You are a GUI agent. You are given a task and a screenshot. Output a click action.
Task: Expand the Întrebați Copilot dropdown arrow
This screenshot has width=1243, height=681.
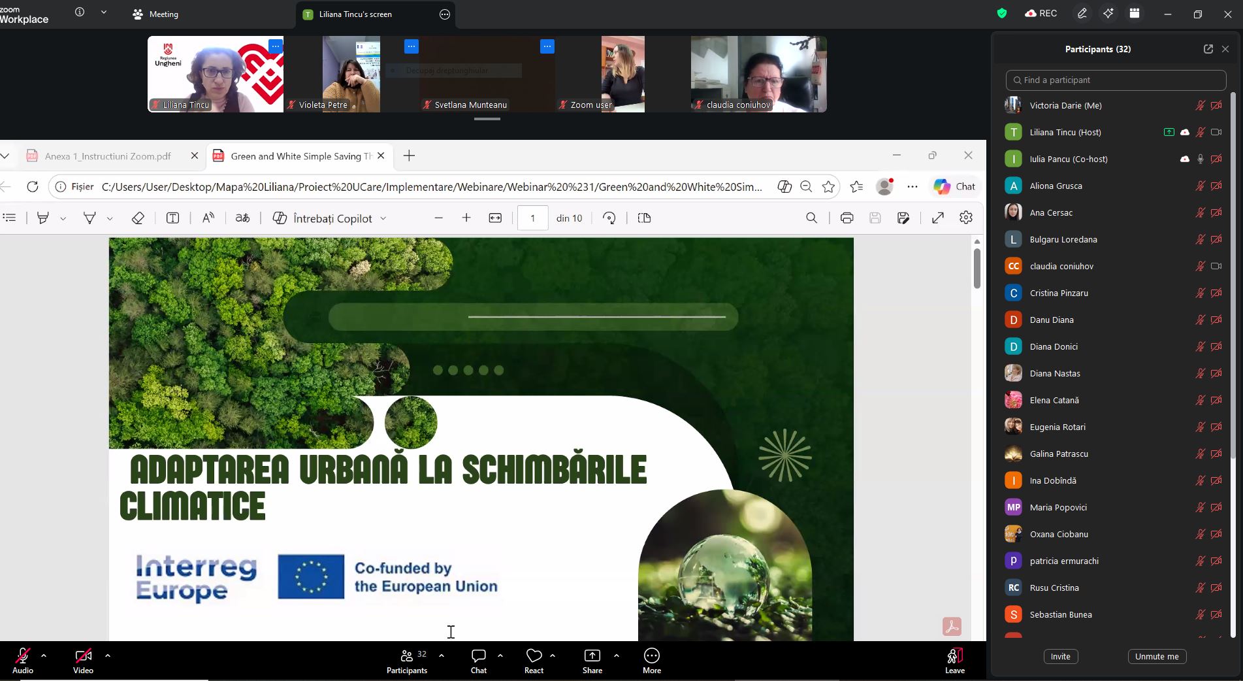point(383,219)
